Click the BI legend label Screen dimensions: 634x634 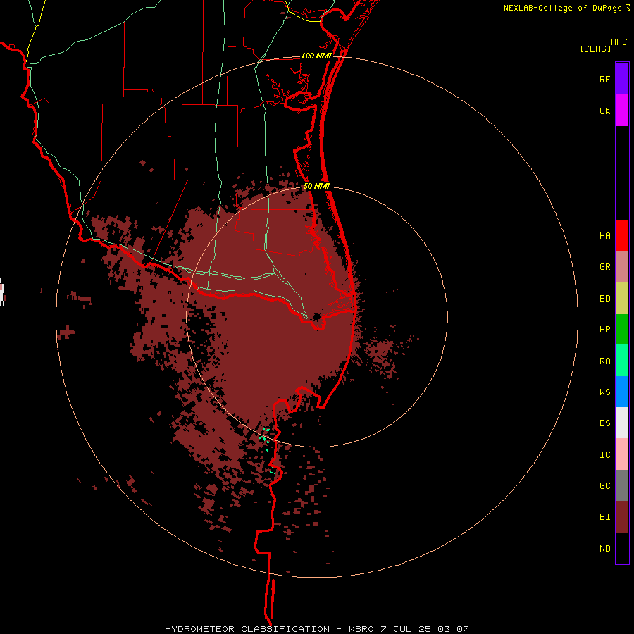pos(604,517)
